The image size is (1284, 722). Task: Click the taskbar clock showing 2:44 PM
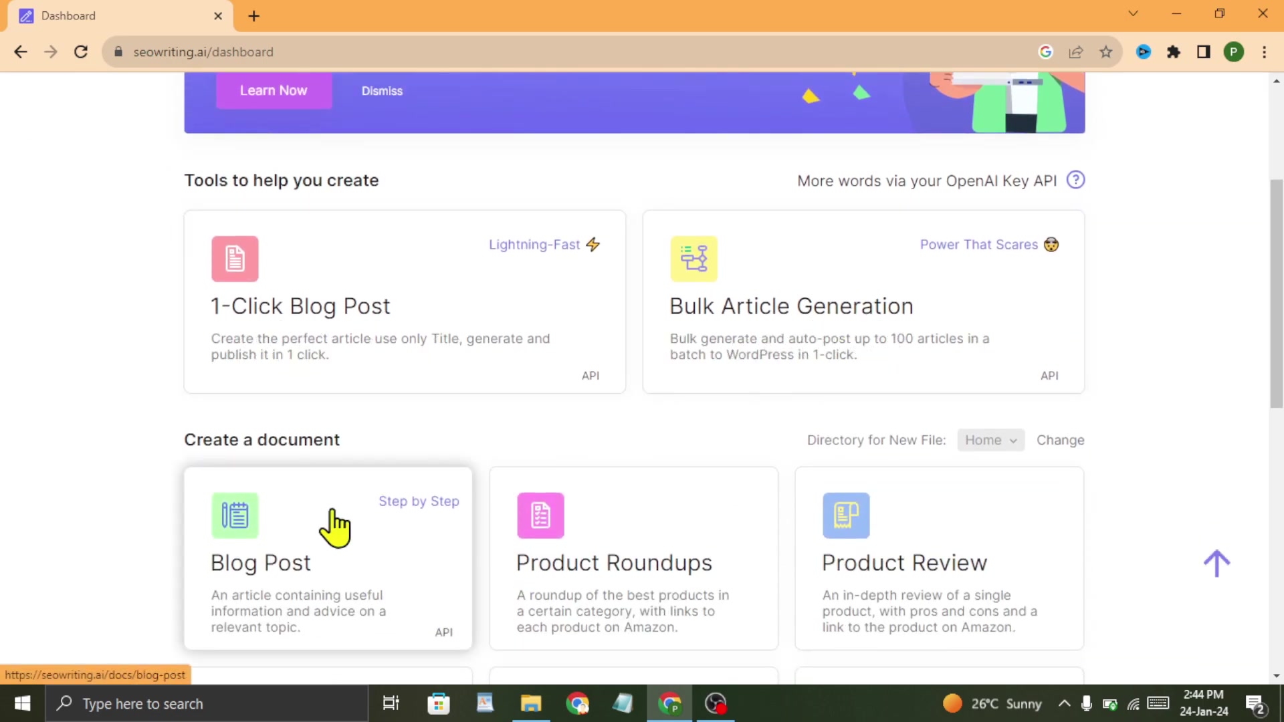click(x=1204, y=703)
